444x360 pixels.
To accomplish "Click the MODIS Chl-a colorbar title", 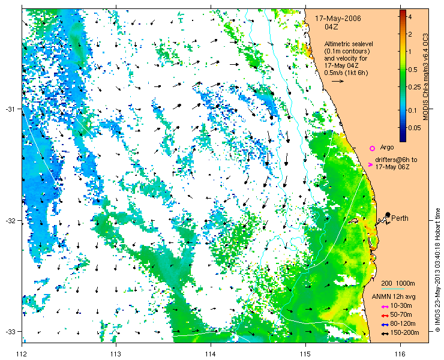I will [425, 76].
